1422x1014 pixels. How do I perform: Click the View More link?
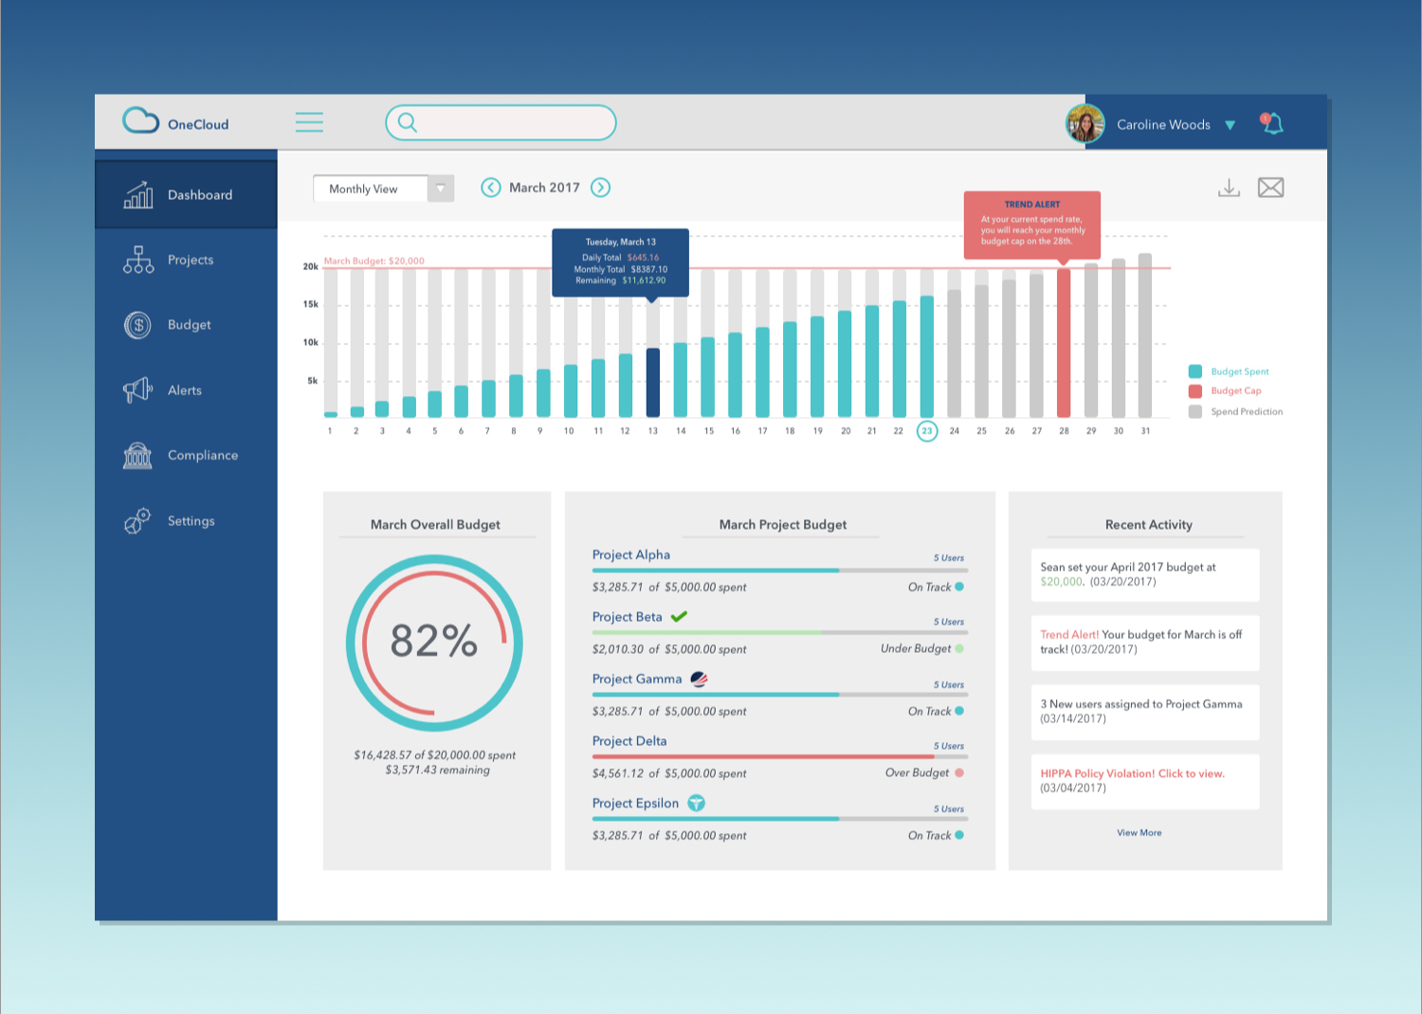[x=1139, y=833]
